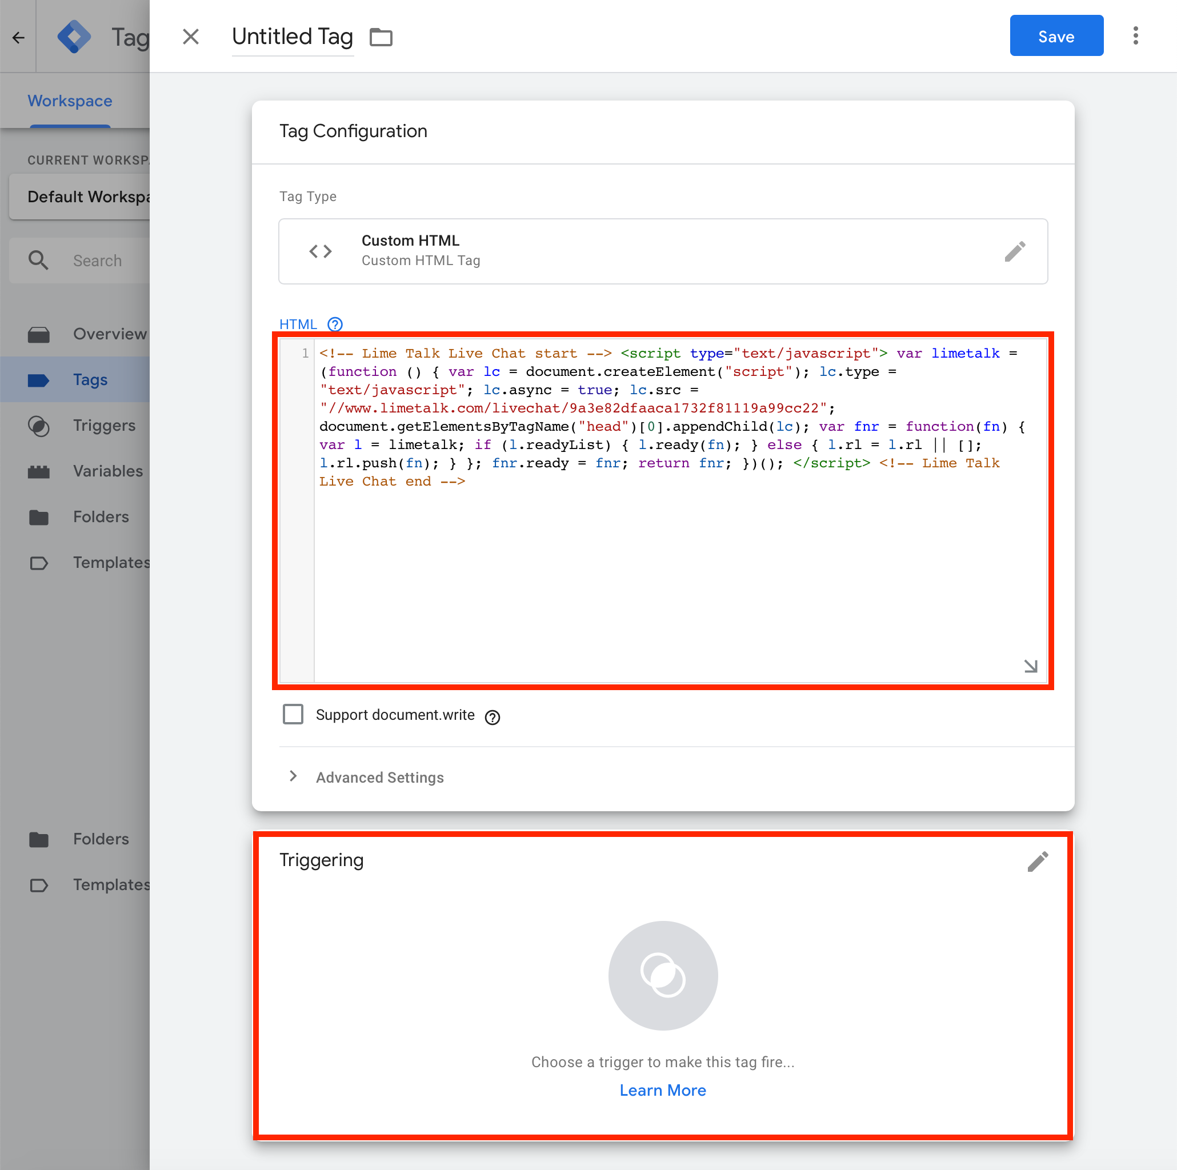Select Tags in sidebar

[75, 379]
